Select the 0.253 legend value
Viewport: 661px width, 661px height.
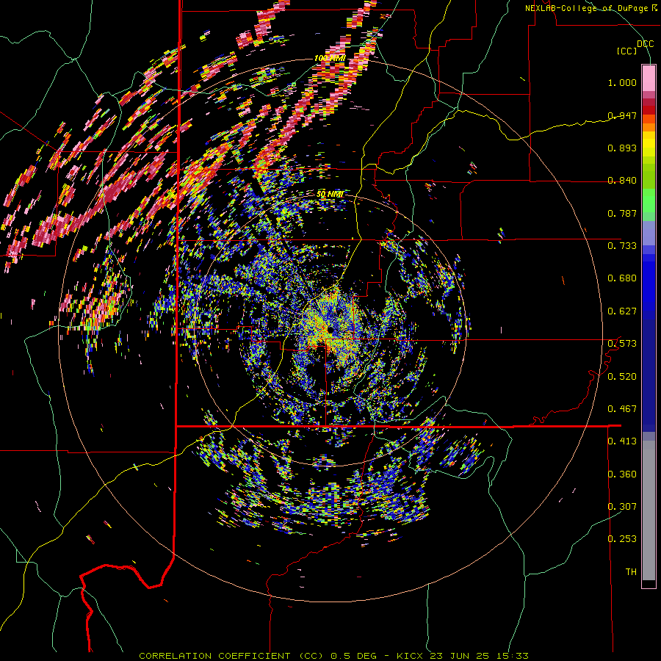click(x=622, y=539)
